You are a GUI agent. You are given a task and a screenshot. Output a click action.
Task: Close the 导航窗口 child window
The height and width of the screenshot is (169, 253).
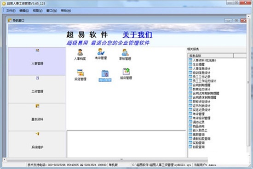[243, 21]
